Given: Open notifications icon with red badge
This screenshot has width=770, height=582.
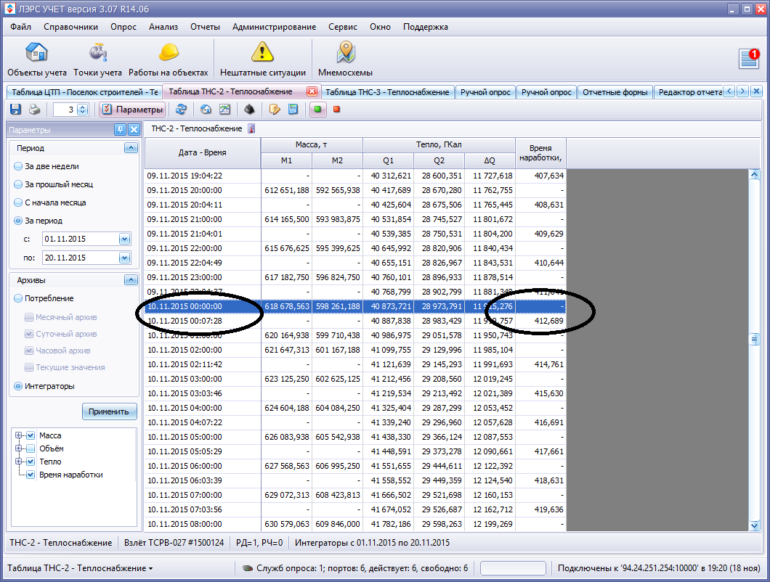Looking at the screenshot, I should click(x=750, y=58).
